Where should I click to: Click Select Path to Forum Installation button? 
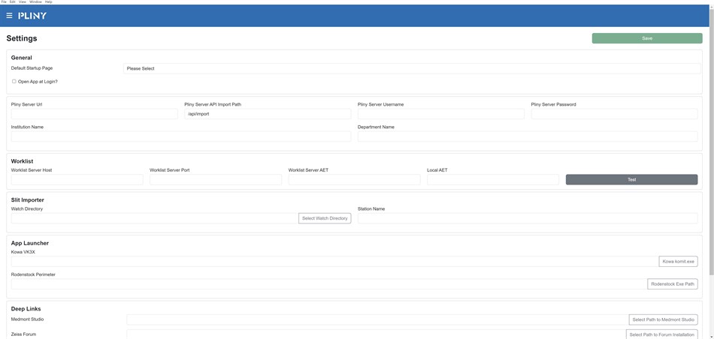661,334
